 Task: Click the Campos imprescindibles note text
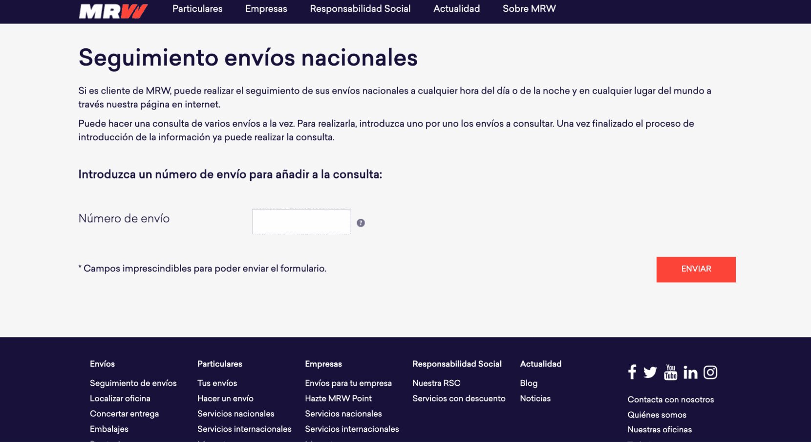(202, 268)
